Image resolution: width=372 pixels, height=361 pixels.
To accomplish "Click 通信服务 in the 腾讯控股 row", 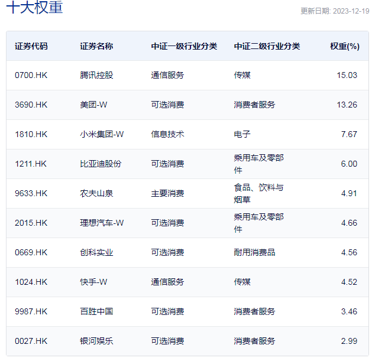I will [x=167, y=76].
